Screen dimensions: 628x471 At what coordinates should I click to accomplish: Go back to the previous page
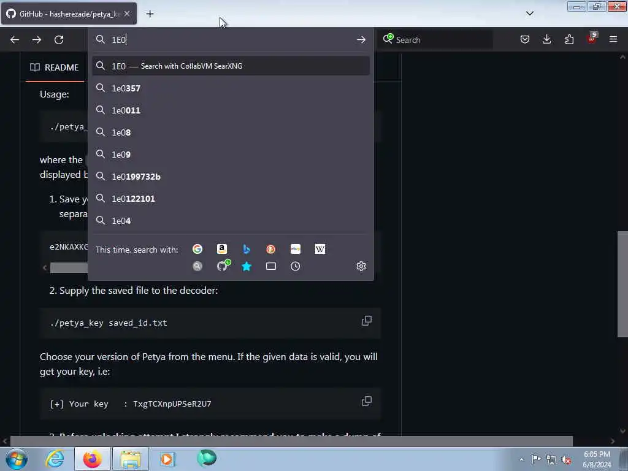click(x=15, y=40)
